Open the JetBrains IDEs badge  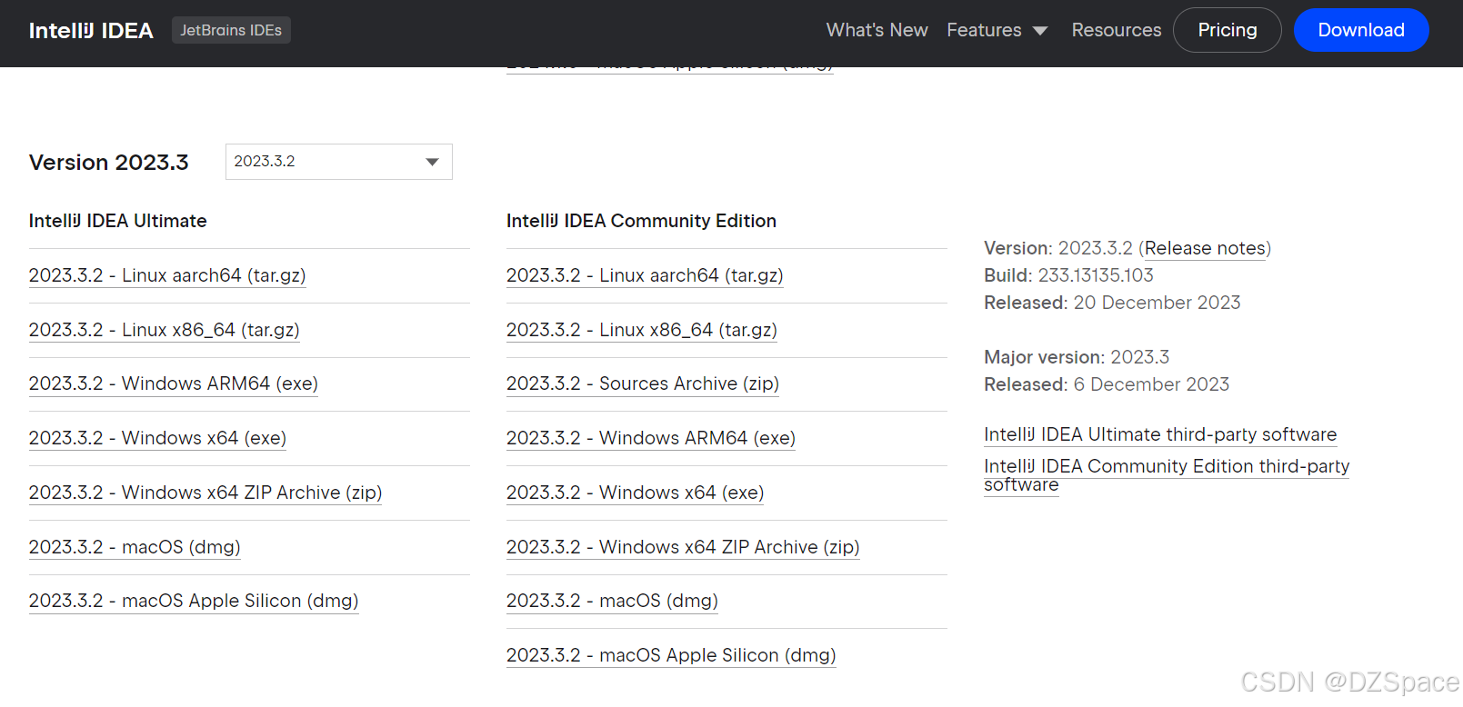point(231,30)
